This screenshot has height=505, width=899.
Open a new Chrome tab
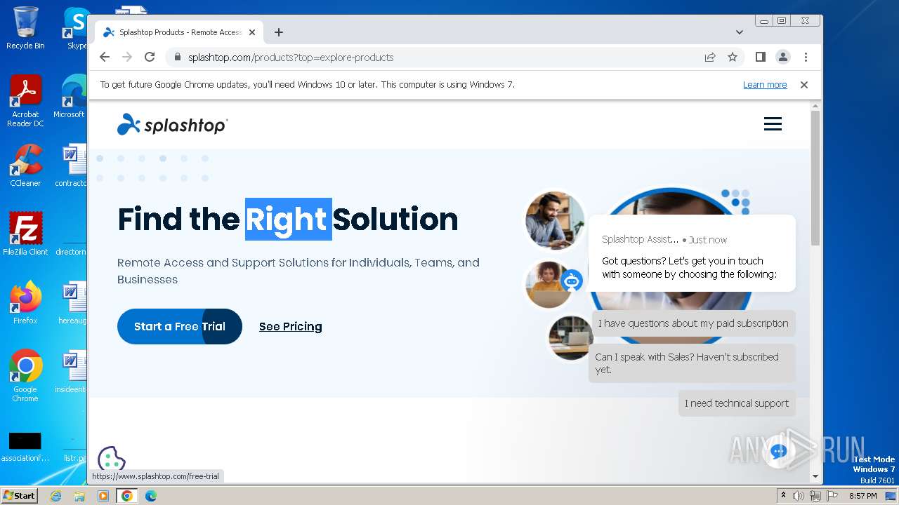279,32
